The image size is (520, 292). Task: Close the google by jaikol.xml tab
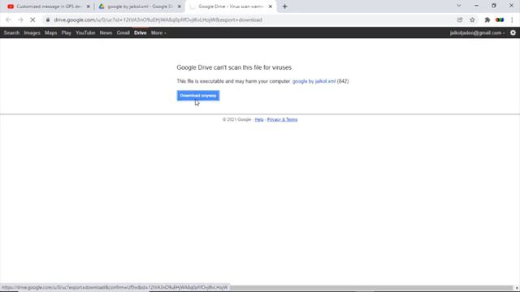coord(180,6)
